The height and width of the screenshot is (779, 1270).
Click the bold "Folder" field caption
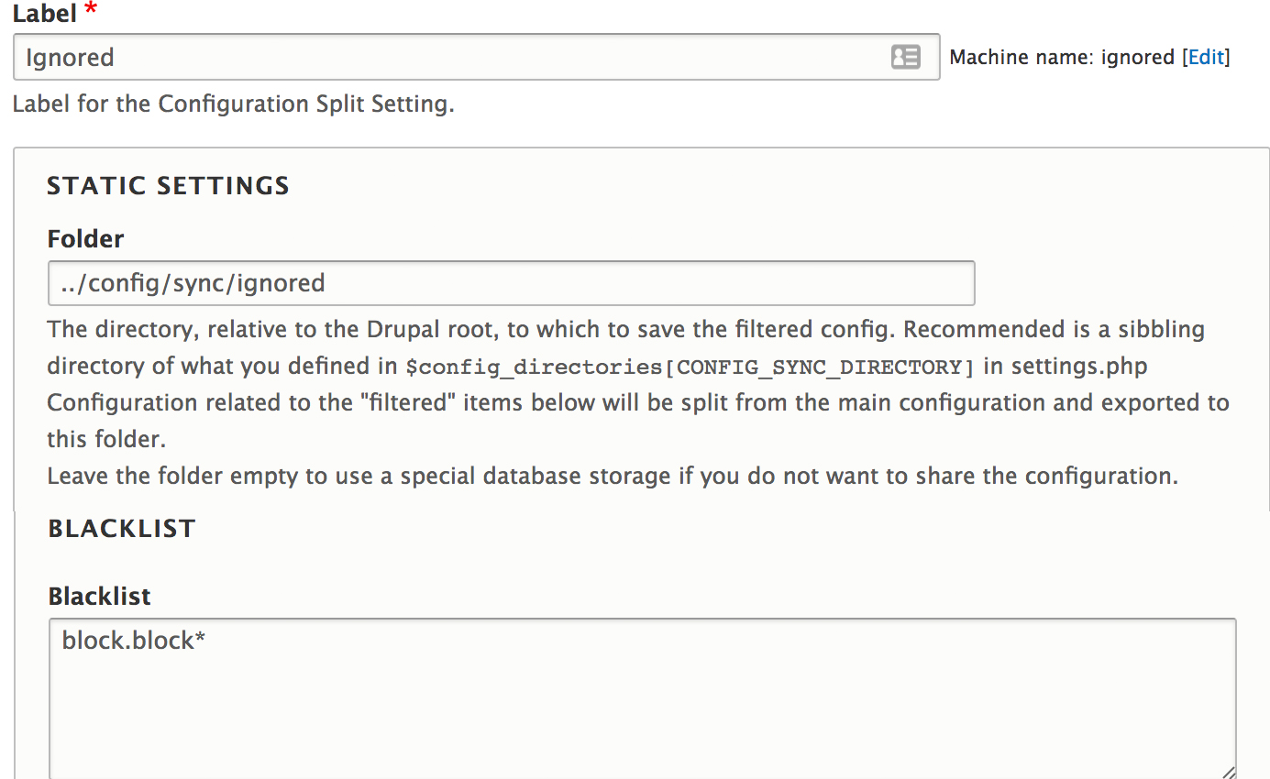[85, 238]
